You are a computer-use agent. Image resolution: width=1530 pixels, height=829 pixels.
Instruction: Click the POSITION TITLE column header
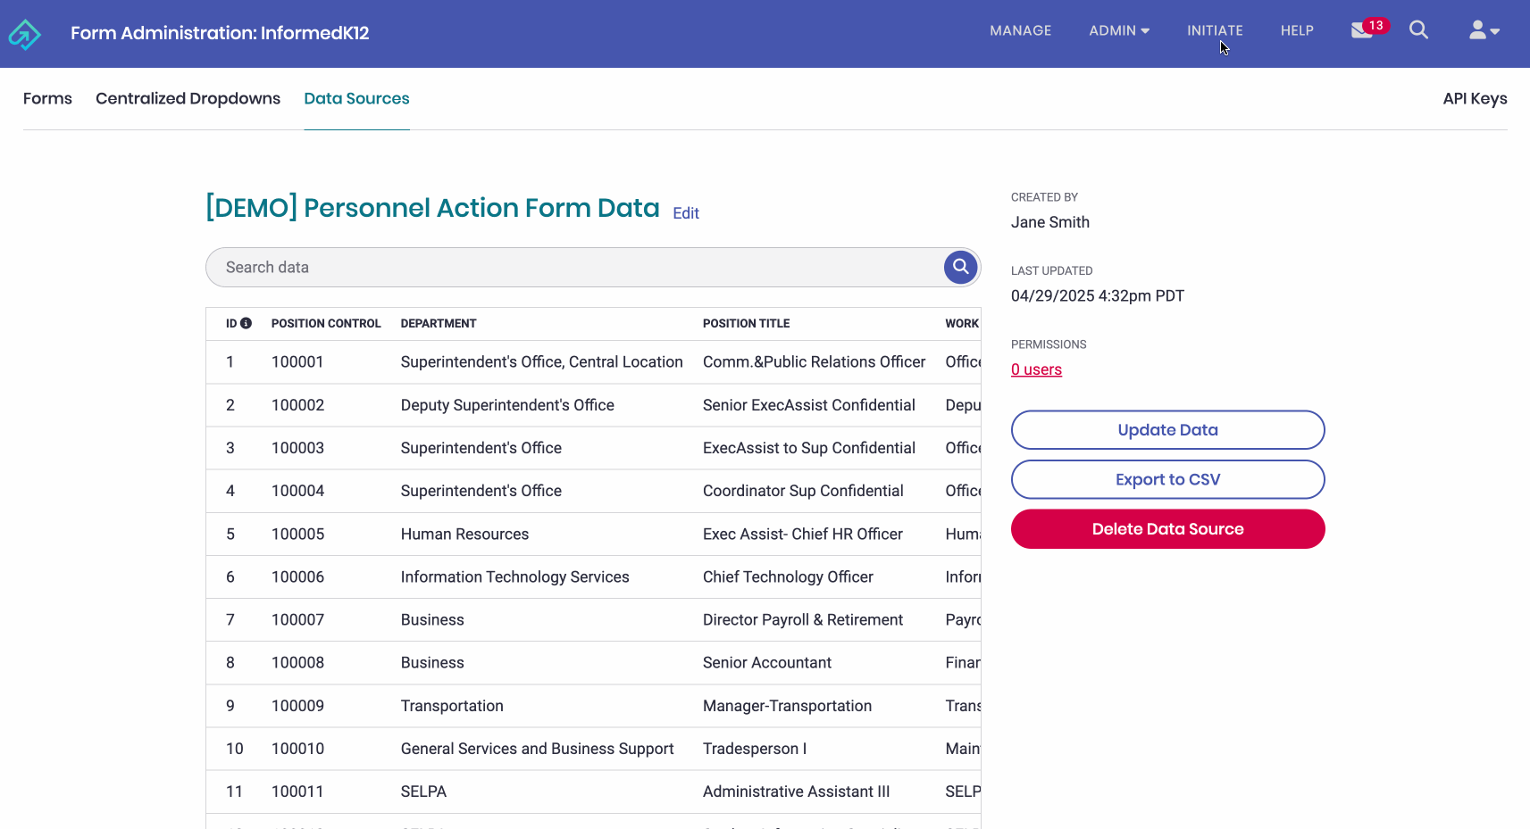746,323
